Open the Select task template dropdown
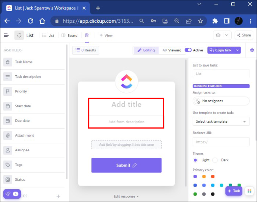This screenshot has width=257, height=202. pos(221,121)
